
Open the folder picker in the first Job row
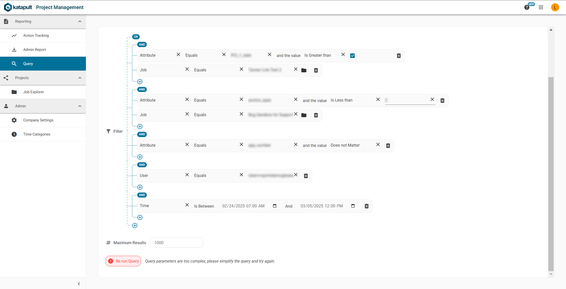(304, 70)
